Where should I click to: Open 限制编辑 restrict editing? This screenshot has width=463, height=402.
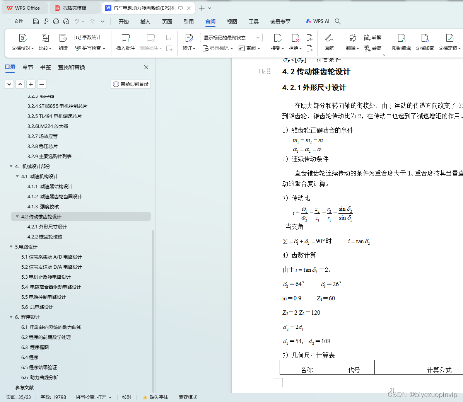pyautogui.click(x=401, y=42)
